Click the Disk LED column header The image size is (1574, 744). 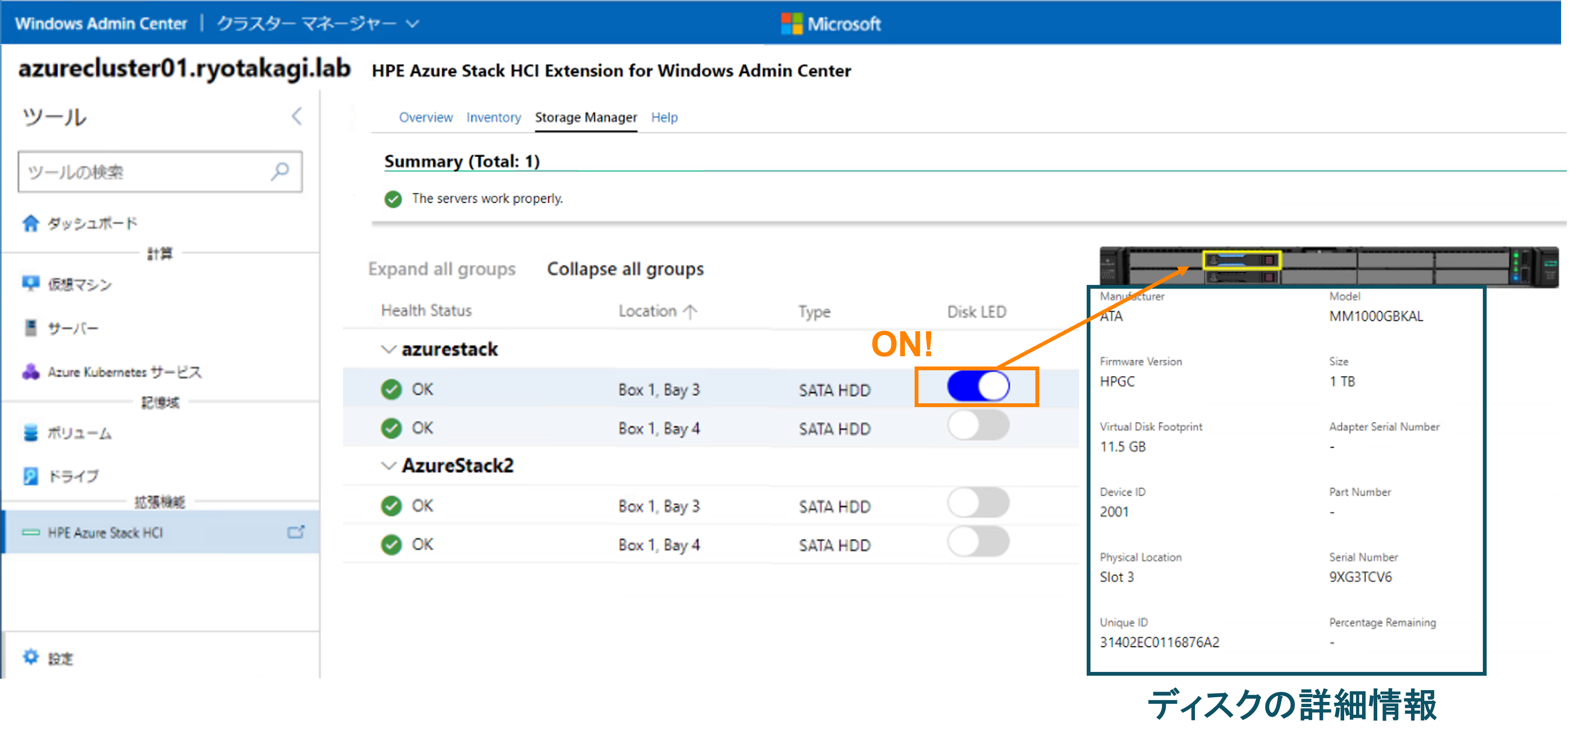coord(977,312)
